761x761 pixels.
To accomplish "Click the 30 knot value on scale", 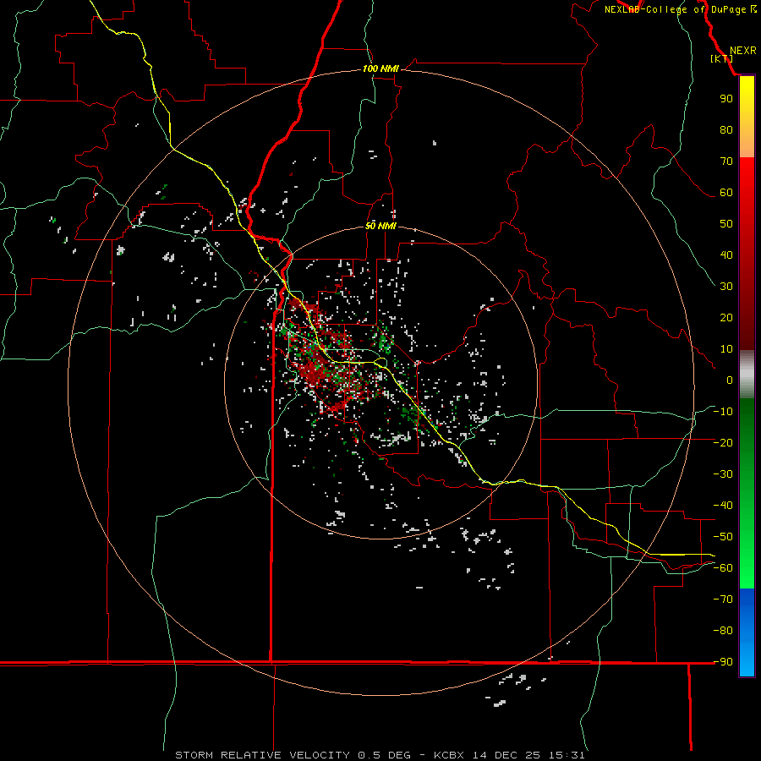I will click(x=726, y=287).
